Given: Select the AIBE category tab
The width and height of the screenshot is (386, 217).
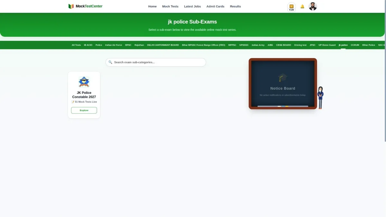Looking at the screenshot, I should click(x=270, y=45).
